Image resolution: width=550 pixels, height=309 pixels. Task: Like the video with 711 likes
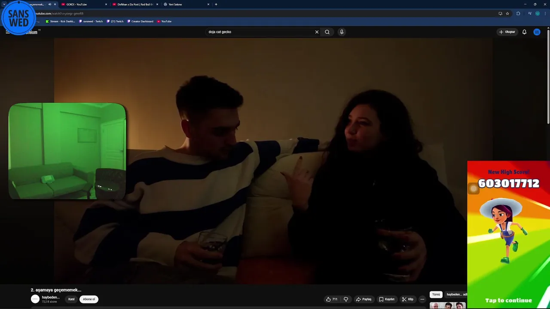coord(332,299)
